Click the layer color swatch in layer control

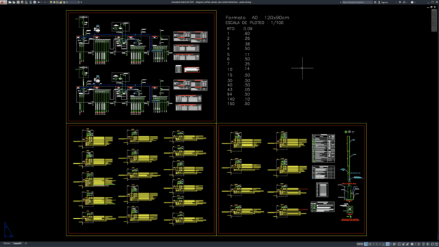point(64,2)
